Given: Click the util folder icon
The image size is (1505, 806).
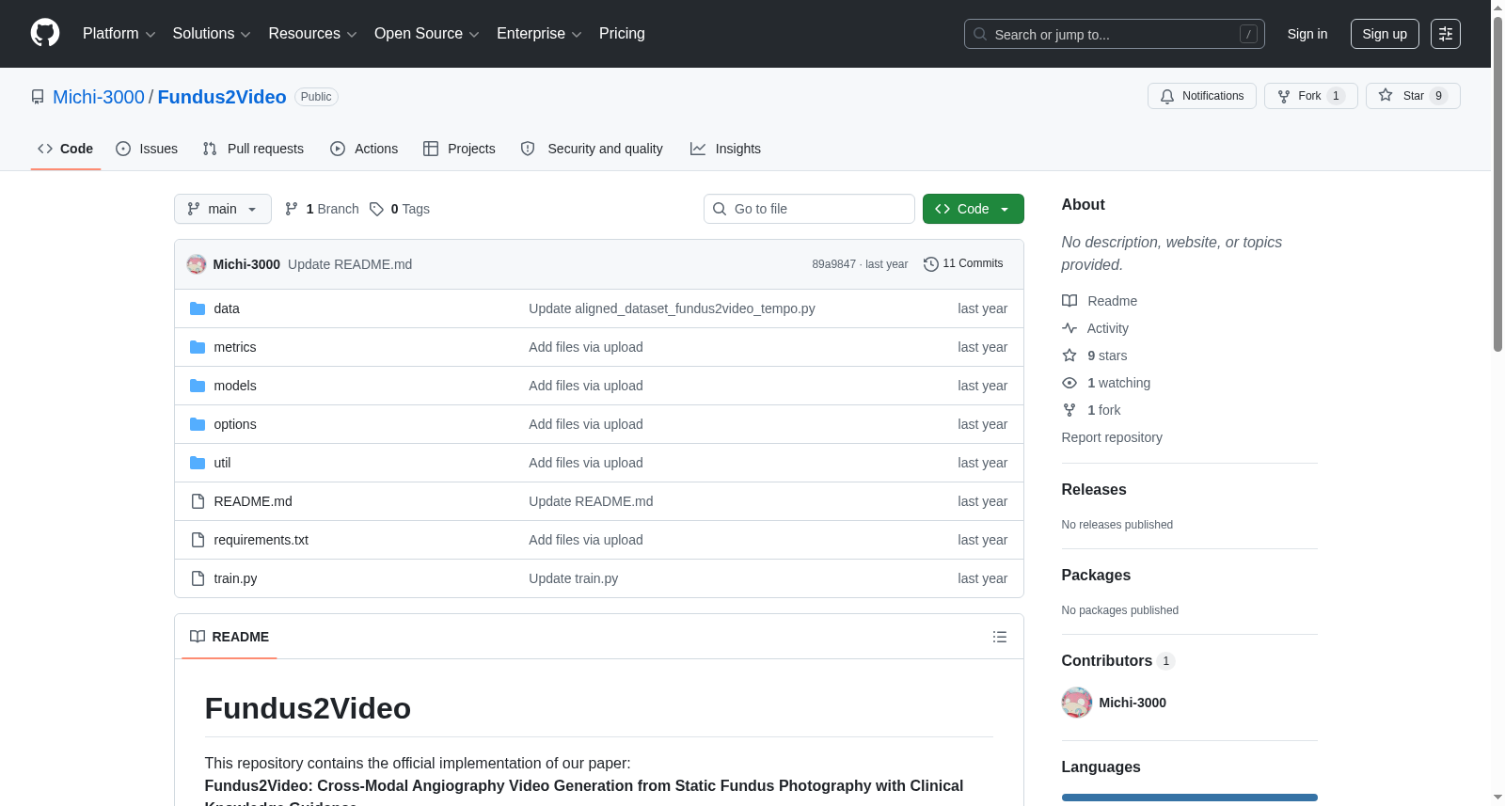Looking at the screenshot, I should [198, 463].
